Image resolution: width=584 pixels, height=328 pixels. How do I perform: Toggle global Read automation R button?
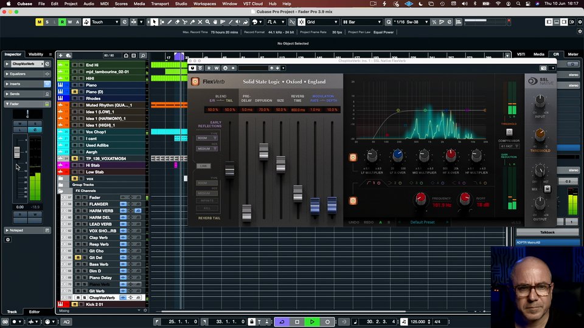coord(62,22)
